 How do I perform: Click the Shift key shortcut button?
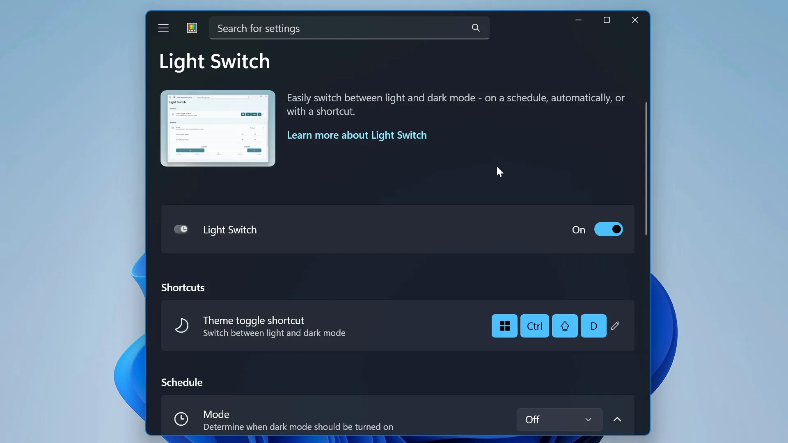pos(565,326)
